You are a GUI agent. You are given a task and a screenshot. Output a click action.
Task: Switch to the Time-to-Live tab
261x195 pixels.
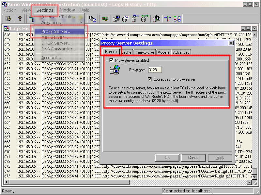tap(145, 52)
